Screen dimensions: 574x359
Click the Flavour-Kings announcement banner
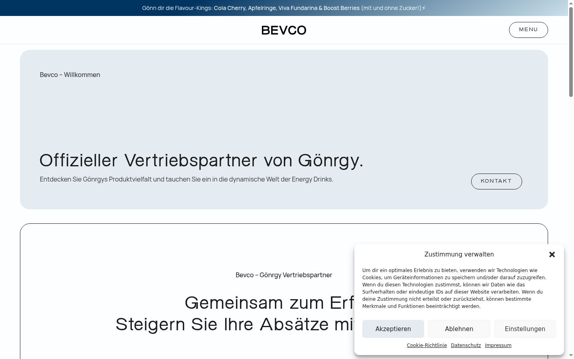click(x=284, y=8)
